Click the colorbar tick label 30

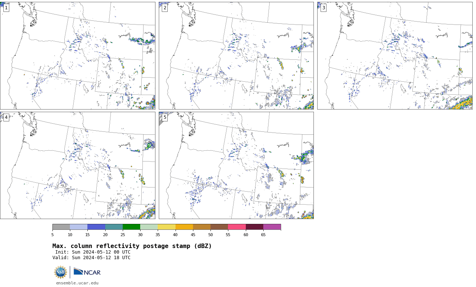coord(140,235)
